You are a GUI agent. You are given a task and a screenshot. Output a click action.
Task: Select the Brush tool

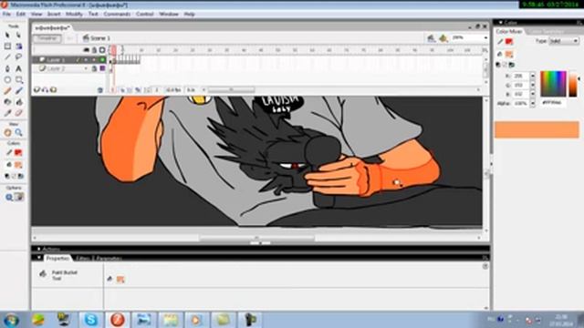[x=18, y=91]
